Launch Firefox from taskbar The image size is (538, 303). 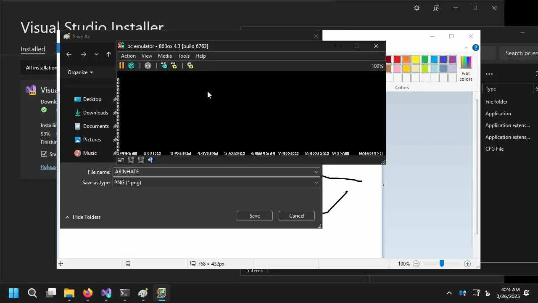[88, 293]
